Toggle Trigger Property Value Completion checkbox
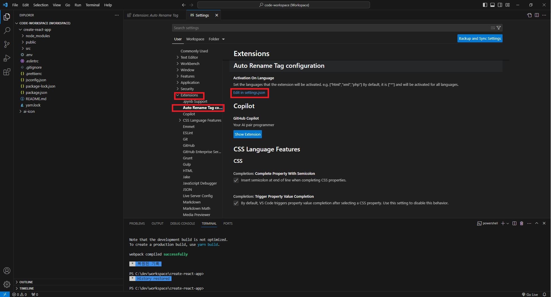This screenshot has width=551, height=297. point(236,203)
